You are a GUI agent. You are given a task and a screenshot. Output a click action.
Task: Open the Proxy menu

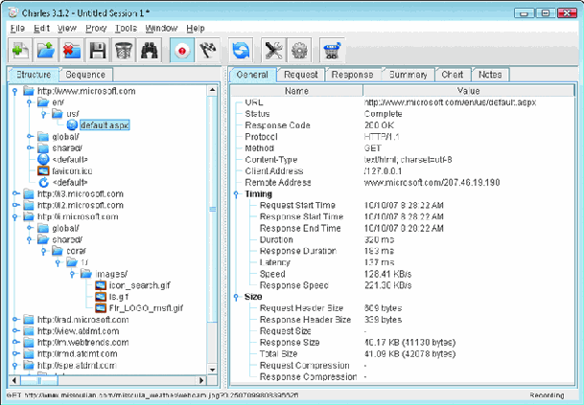96,29
